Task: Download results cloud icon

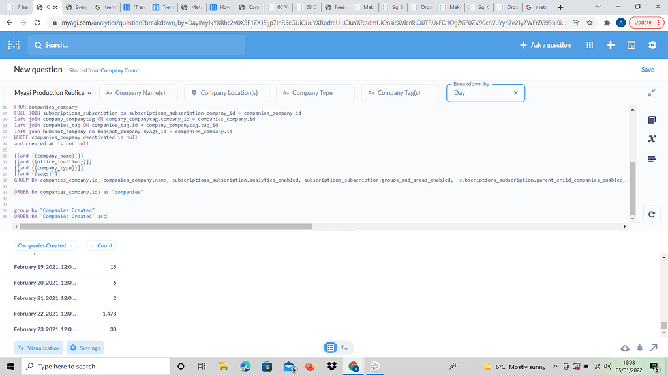Action: point(625,348)
